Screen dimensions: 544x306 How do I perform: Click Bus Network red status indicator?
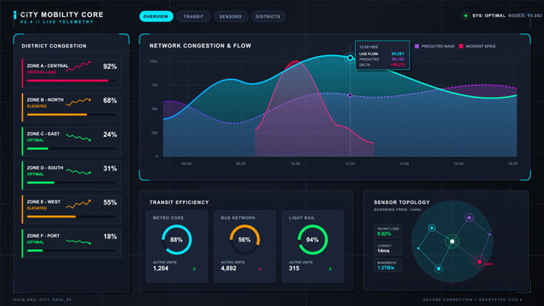pos(259,269)
